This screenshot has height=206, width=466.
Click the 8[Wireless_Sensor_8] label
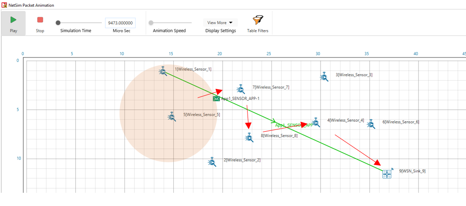click(279, 136)
